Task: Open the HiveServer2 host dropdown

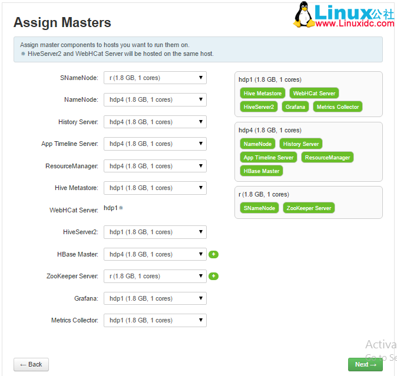Action: [155, 232]
